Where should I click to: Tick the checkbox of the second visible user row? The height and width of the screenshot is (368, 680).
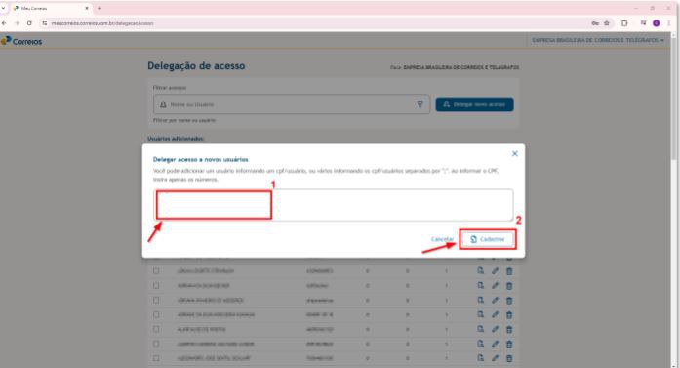point(156,286)
